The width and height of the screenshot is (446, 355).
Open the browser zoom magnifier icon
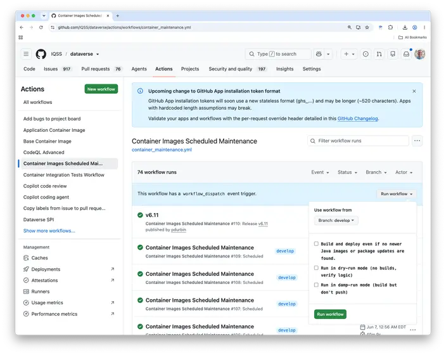(349, 27)
